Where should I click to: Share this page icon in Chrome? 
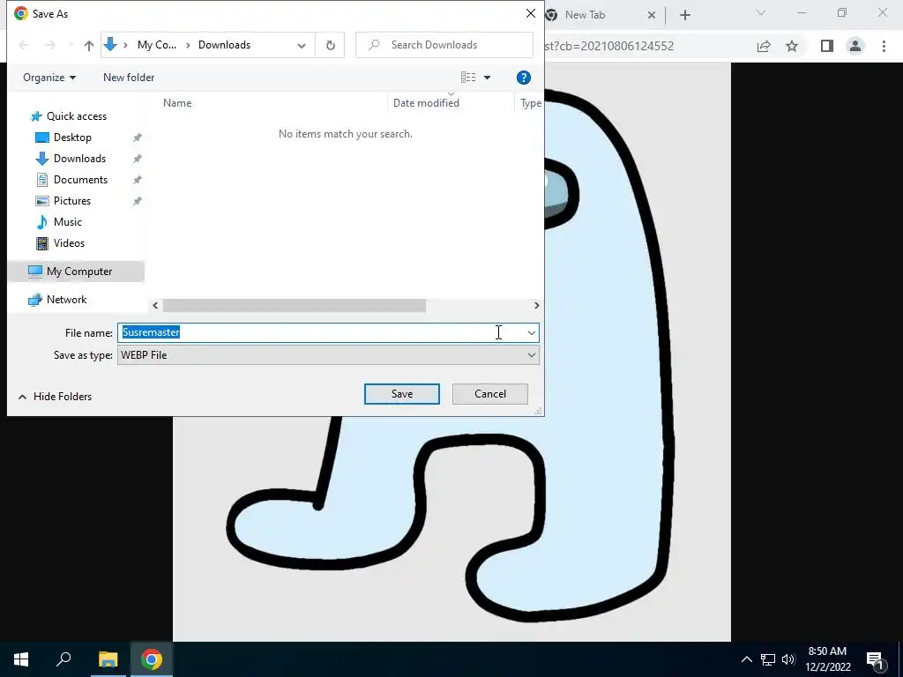point(764,46)
